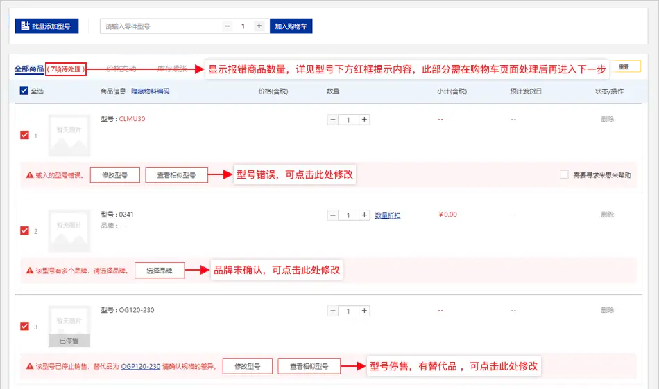Increase quantity with top plus stepper
The image size is (659, 389).
point(259,26)
